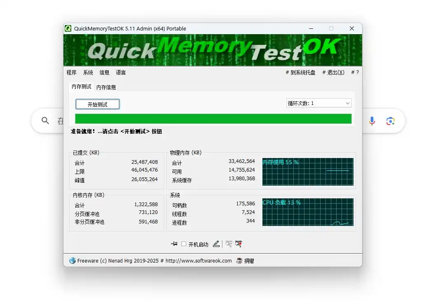
Task: Click the QuickMemoryTestOK banner logo
Action: (x=213, y=50)
